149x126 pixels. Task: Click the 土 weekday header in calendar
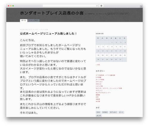(120, 38)
